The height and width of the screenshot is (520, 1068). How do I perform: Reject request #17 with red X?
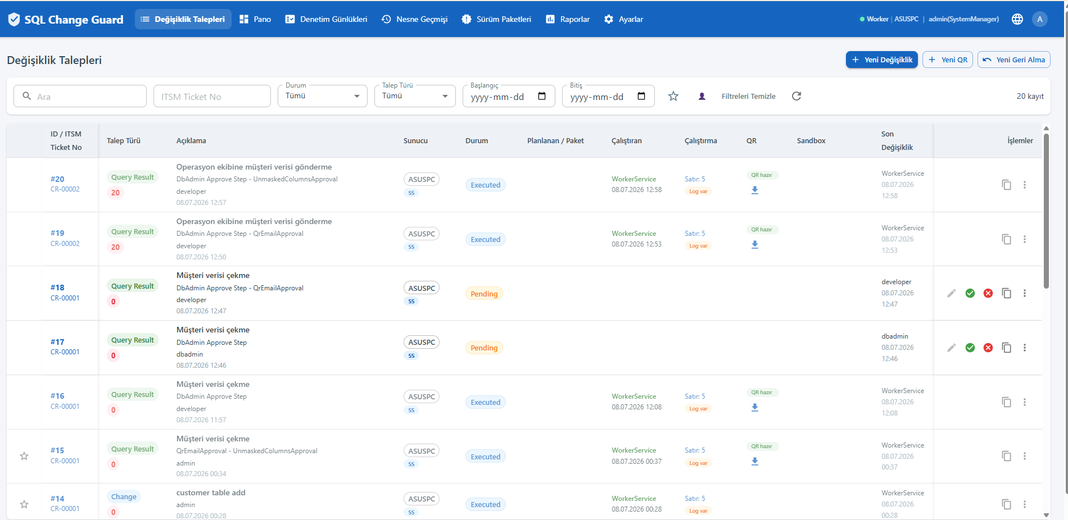pos(988,348)
